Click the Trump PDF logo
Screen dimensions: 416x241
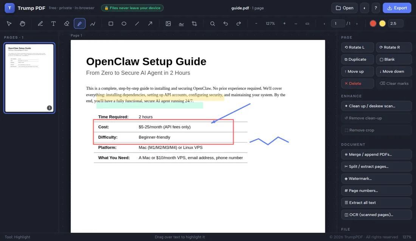coord(9,8)
